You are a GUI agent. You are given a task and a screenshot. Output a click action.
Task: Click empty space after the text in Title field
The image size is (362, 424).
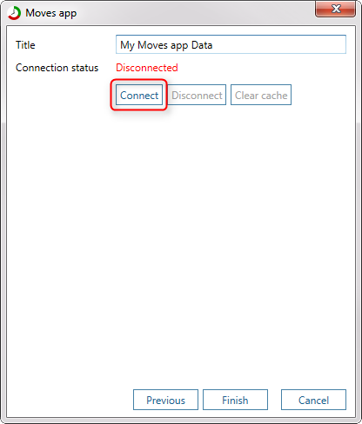click(x=278, y=44)
